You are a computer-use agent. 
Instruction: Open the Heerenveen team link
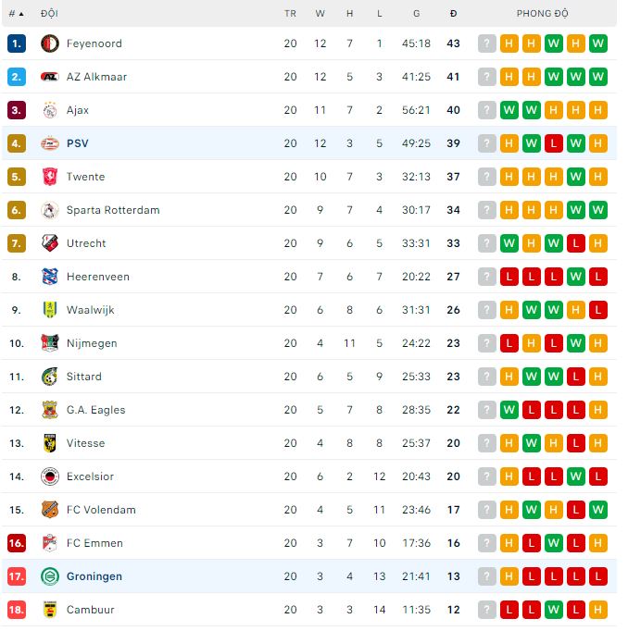[98, 277]
